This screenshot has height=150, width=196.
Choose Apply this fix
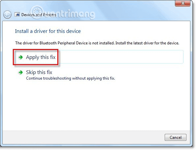point(41,57)
